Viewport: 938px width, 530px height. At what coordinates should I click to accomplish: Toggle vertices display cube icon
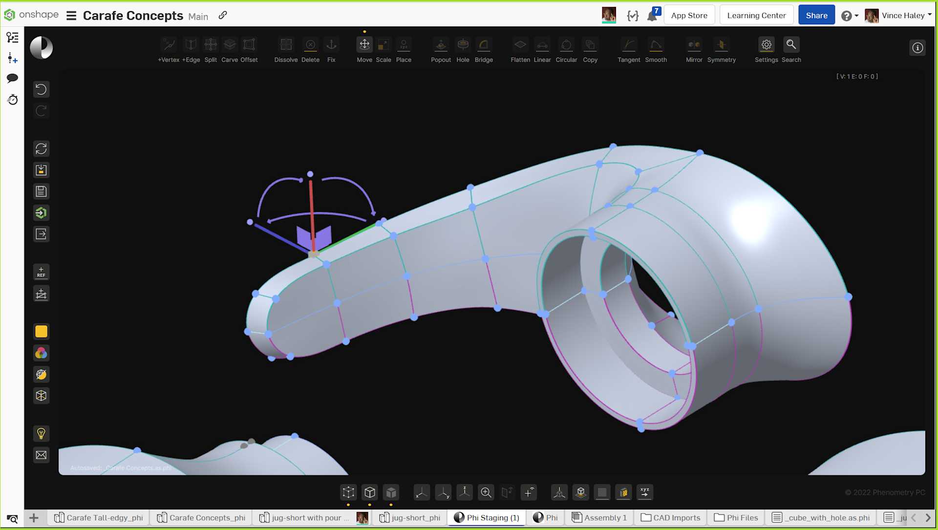(348, 492)
